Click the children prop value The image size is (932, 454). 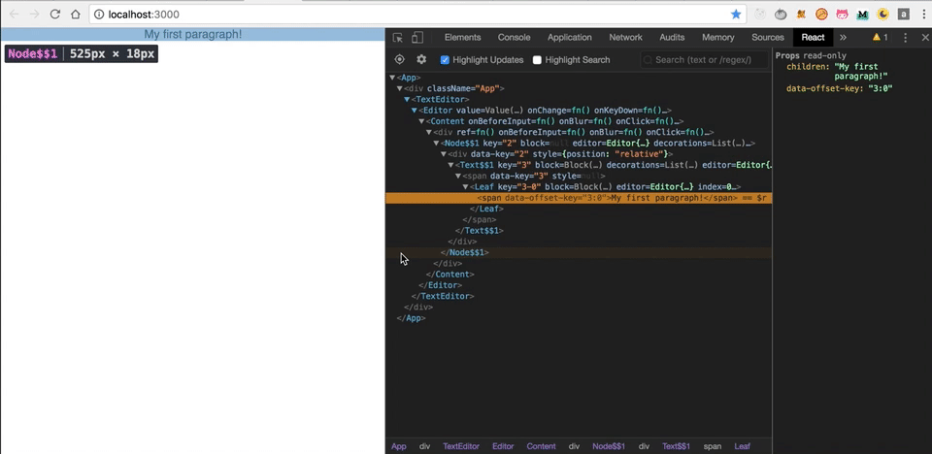coord(861,72)
